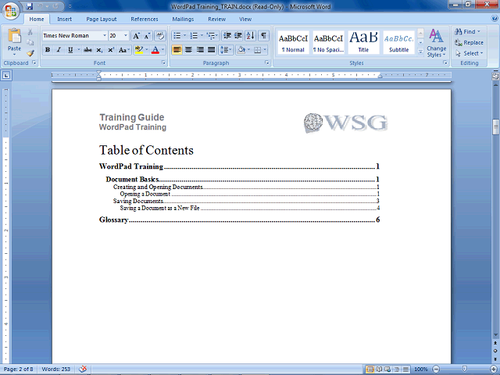Click Grow Font button

(136, 36)
